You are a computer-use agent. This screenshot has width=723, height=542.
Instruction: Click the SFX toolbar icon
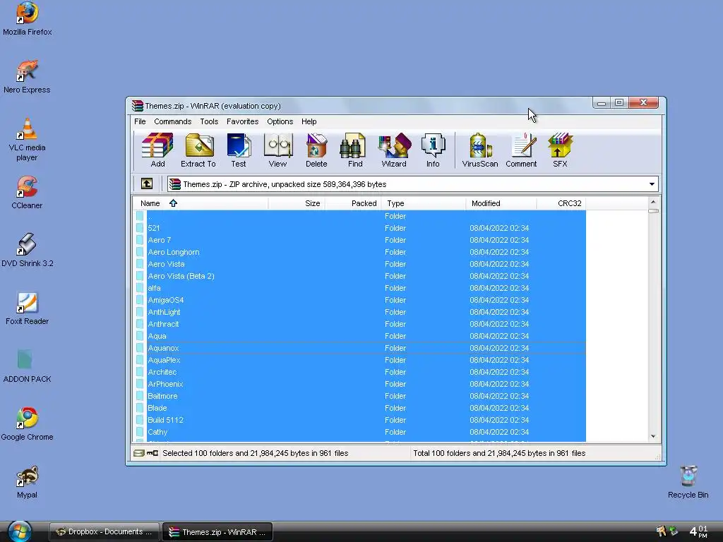coord(560,150)
